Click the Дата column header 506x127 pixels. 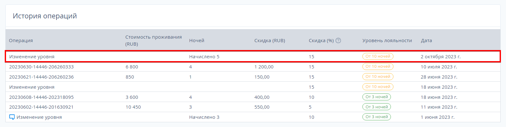tap(426, 41)
